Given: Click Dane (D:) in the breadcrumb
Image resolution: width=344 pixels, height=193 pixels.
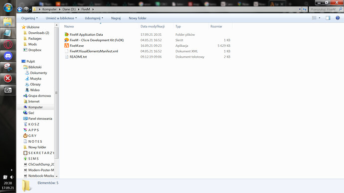Looking at the screenshot, I should 69,9.
